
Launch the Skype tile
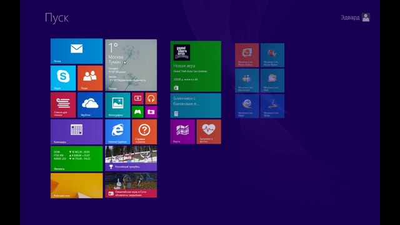point(63,78)
